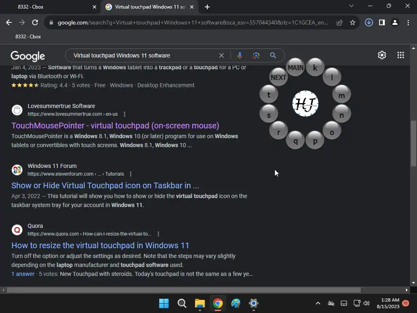417x313 pixels.
Task: Click the Quora site name
Action: tap(35, 226)
